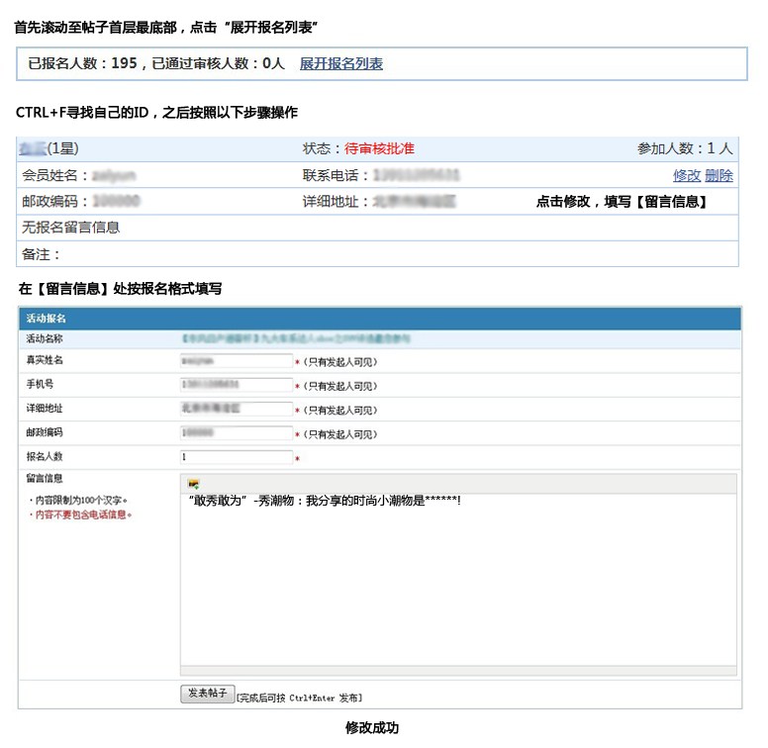Click into the 手机号 input field
This screenshot has height=748, width=768.
pos(237,385)
